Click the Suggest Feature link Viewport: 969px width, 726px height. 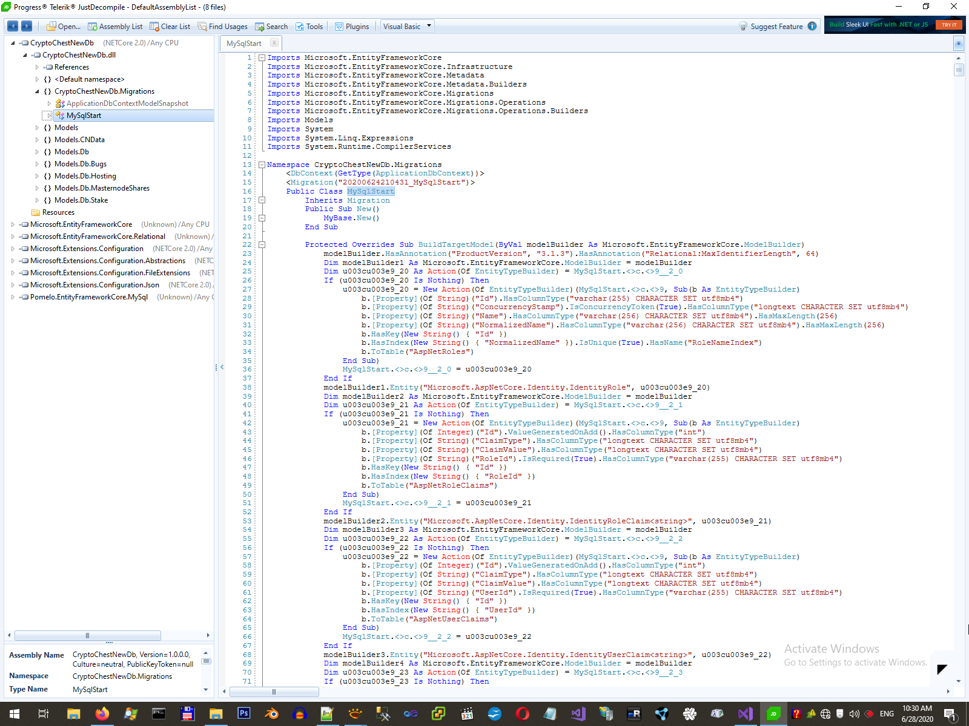click(771, 26)
